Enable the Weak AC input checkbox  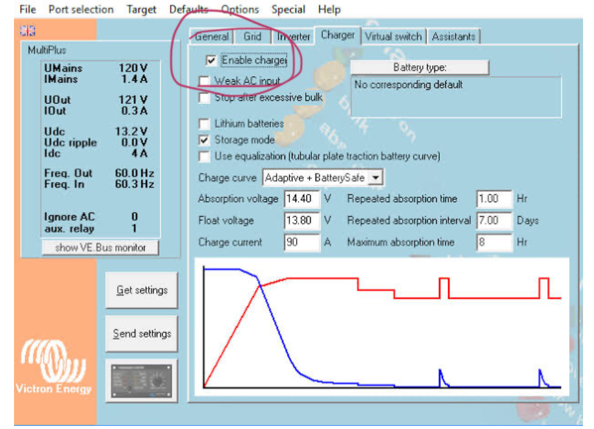204,81
